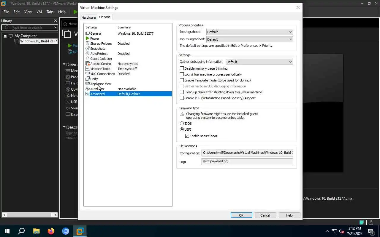This screenshot has width=380, height=237.
Task: Open Gather debugging information dropdown
Action: (259, 62)
